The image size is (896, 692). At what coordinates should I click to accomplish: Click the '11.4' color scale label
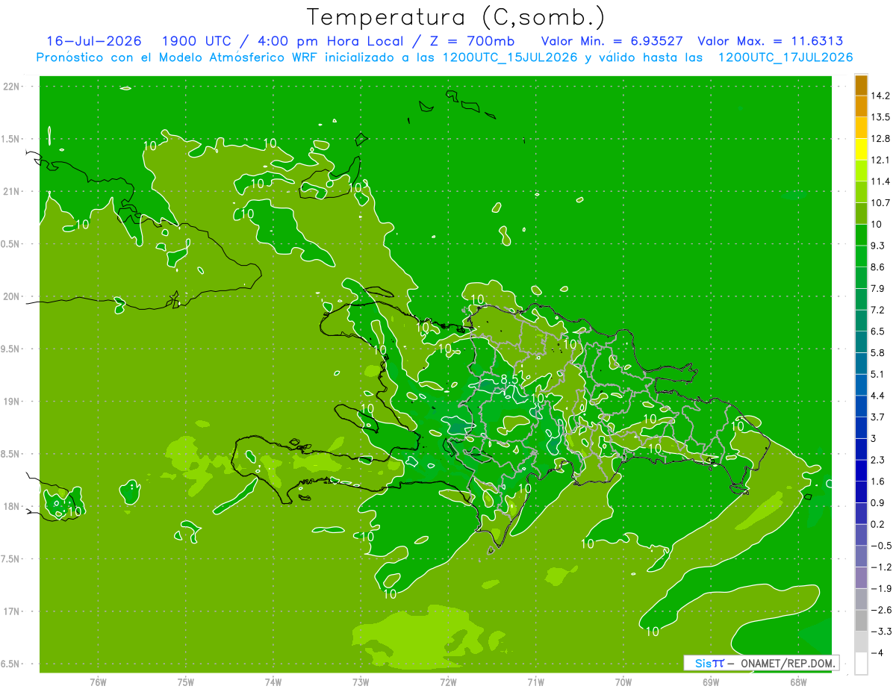[x=880, y=181]
